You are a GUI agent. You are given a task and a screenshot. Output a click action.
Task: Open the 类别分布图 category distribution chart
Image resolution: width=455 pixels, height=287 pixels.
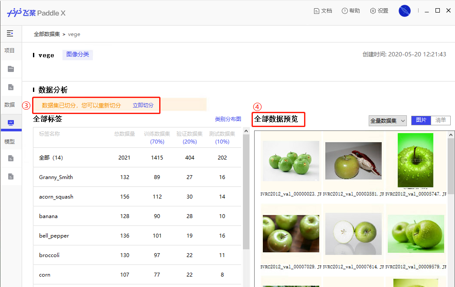coord(228,119)
